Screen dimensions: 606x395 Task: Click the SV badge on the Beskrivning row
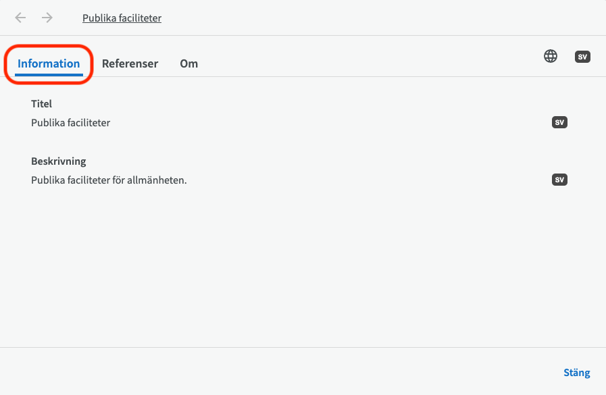tap(559, 180)
